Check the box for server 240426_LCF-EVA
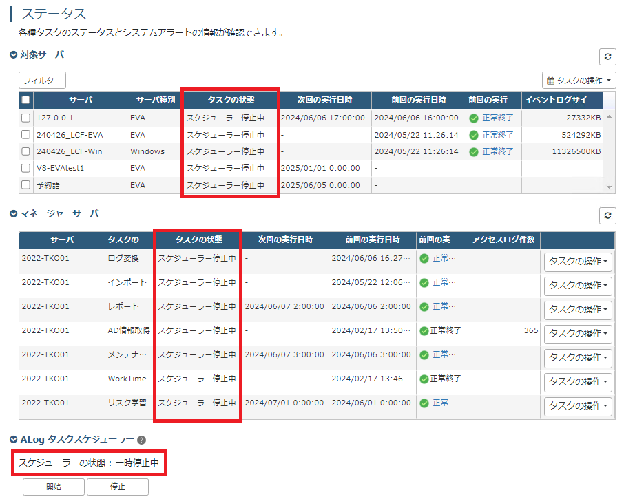The image size is (624, 499). (x=26, y=135)
